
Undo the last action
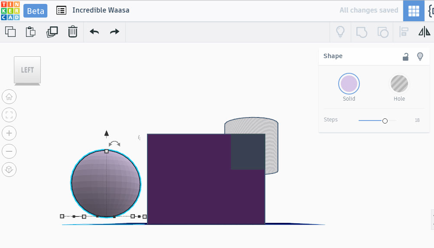point(94,32)
